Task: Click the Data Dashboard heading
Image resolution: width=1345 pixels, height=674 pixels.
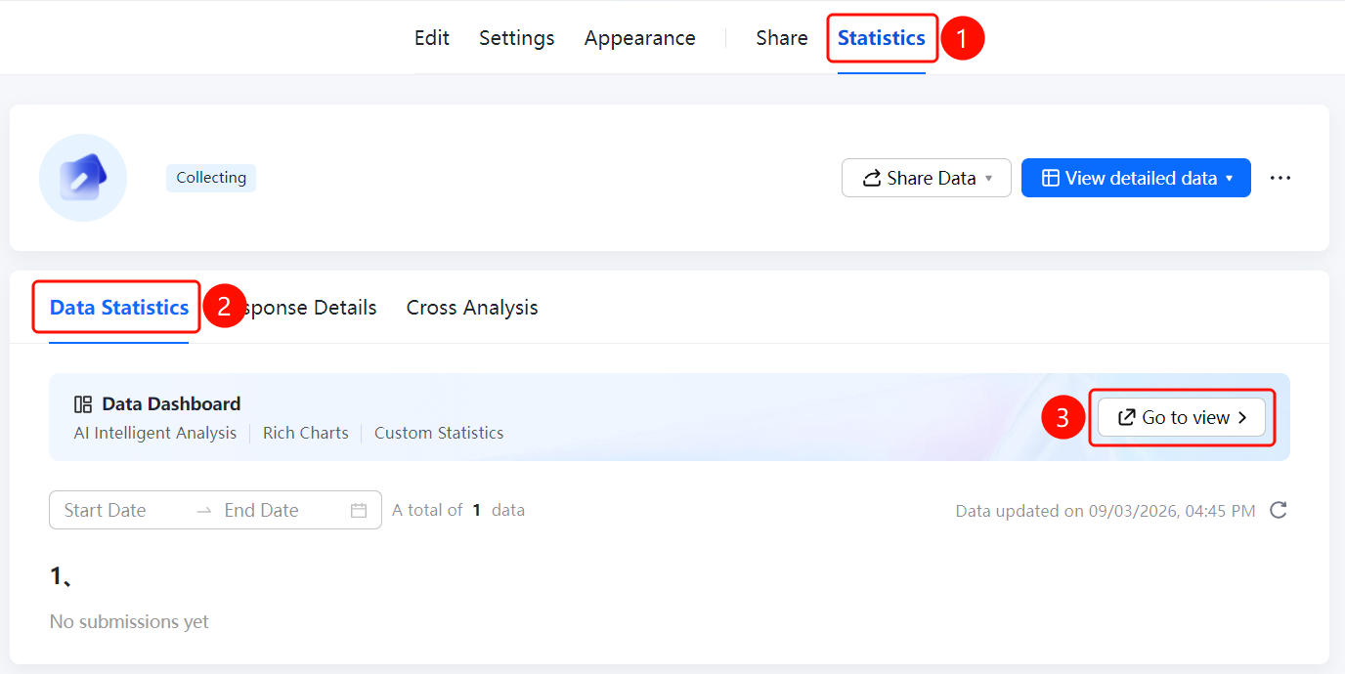Action: click(x=171, y=403)
